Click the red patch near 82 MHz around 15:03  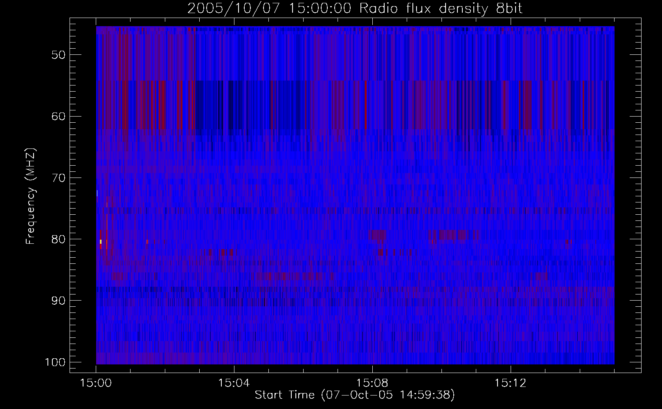click(x=225, y=252)
